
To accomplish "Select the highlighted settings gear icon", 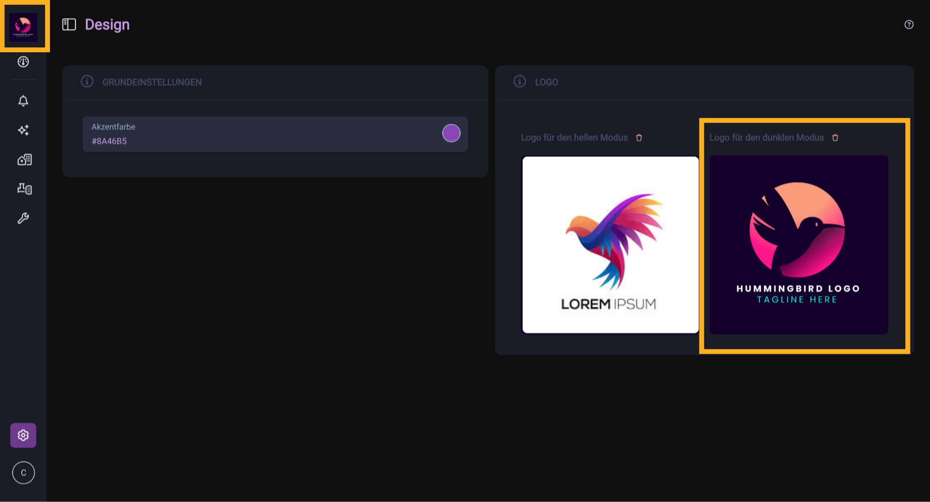I will click(23, 435).
